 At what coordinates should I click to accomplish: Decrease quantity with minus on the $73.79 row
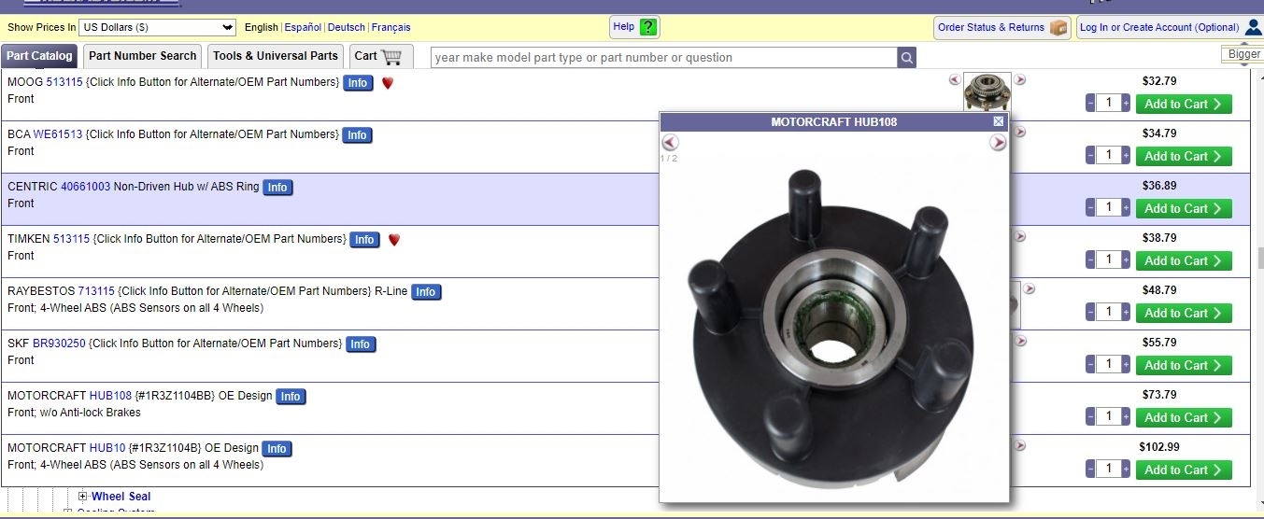pyautogui.click(x=1090, y=416)
